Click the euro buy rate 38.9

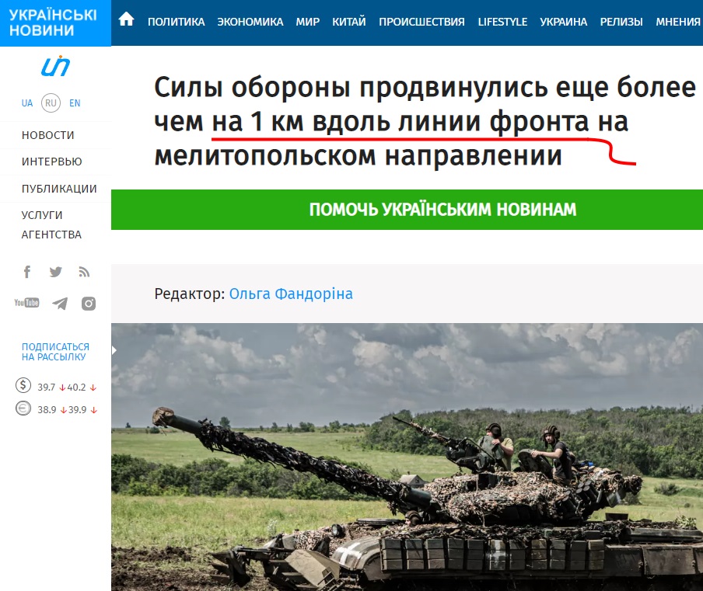coord(47,410)
